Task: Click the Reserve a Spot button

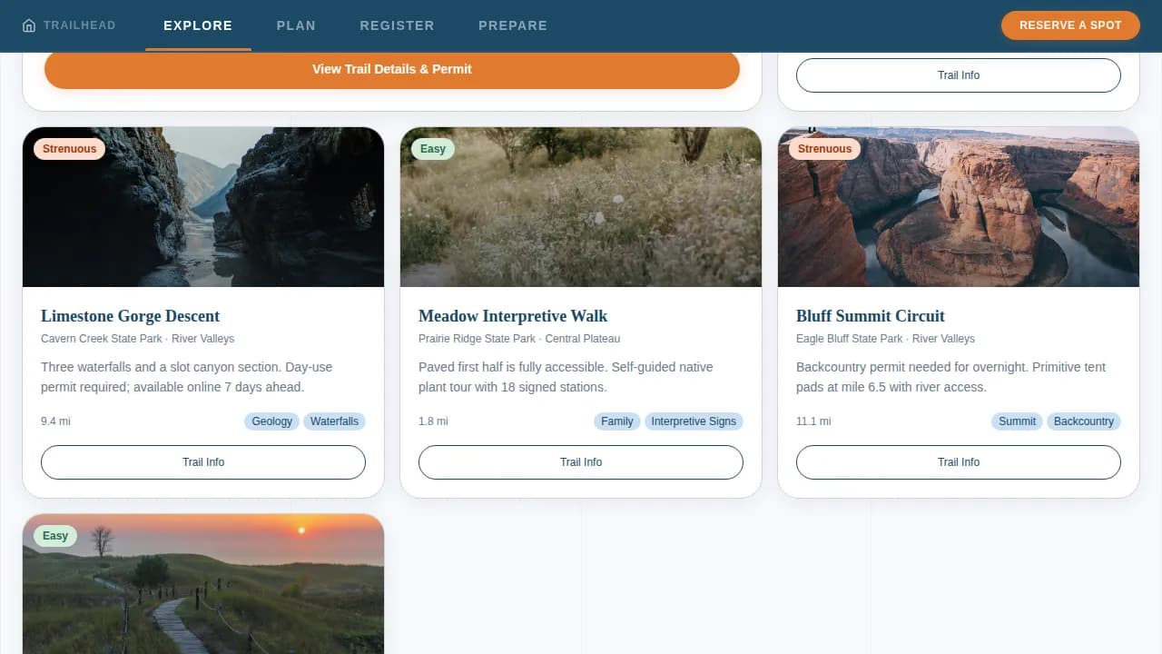Action: click(x=1070, y=25)
